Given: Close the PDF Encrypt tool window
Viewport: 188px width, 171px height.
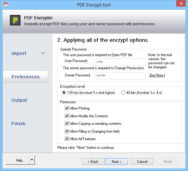Looking at the screenshot, I should (181, 3).
